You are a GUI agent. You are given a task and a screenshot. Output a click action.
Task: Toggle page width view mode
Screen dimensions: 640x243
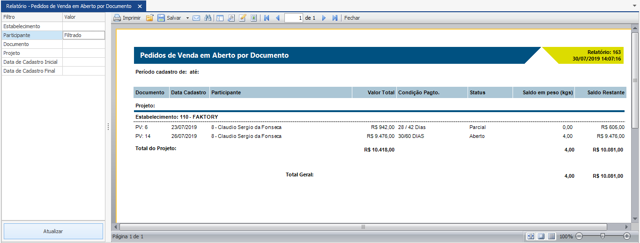(x=530, y=236)
